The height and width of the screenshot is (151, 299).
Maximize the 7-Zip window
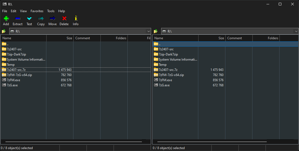(280, 4)
